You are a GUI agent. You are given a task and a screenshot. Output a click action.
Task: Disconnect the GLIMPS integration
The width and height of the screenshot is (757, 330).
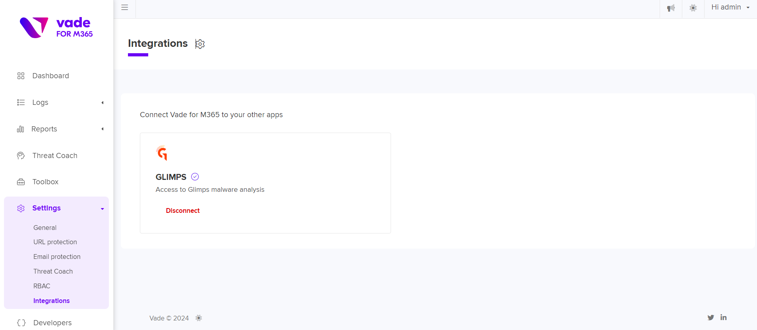pyautogui.click(x=183, y=210)
